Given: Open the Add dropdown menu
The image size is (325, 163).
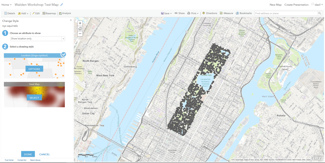Looking at the screenshot, I should (23, 13).
